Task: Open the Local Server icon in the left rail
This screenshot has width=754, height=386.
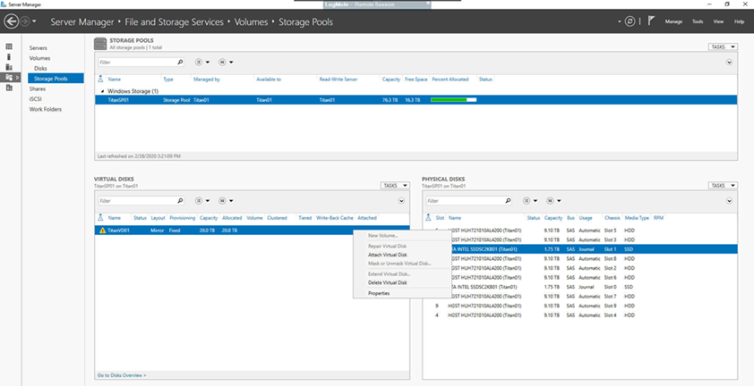Action: click(9, 56)
